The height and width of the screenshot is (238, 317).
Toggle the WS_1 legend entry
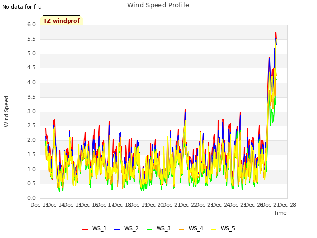[94, 229]
